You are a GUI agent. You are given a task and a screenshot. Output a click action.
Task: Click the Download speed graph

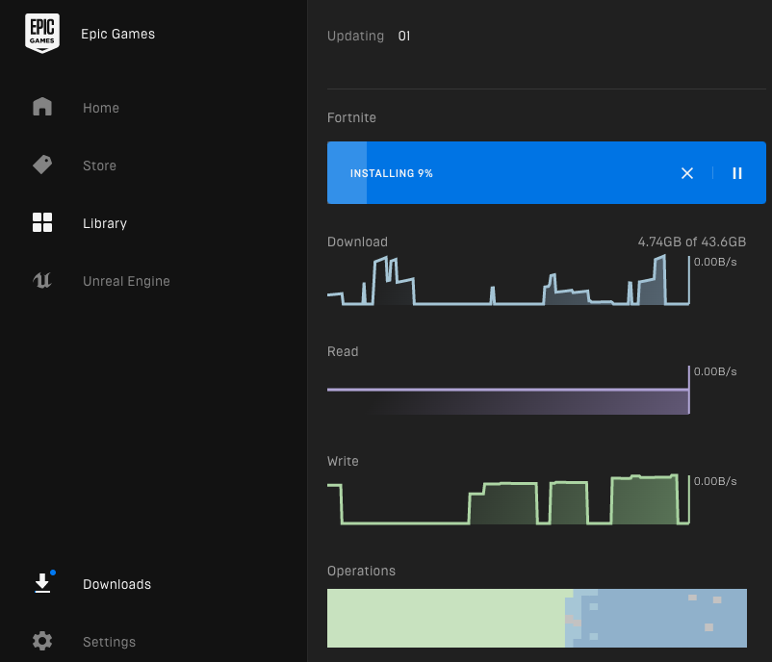tap(508, 281)
